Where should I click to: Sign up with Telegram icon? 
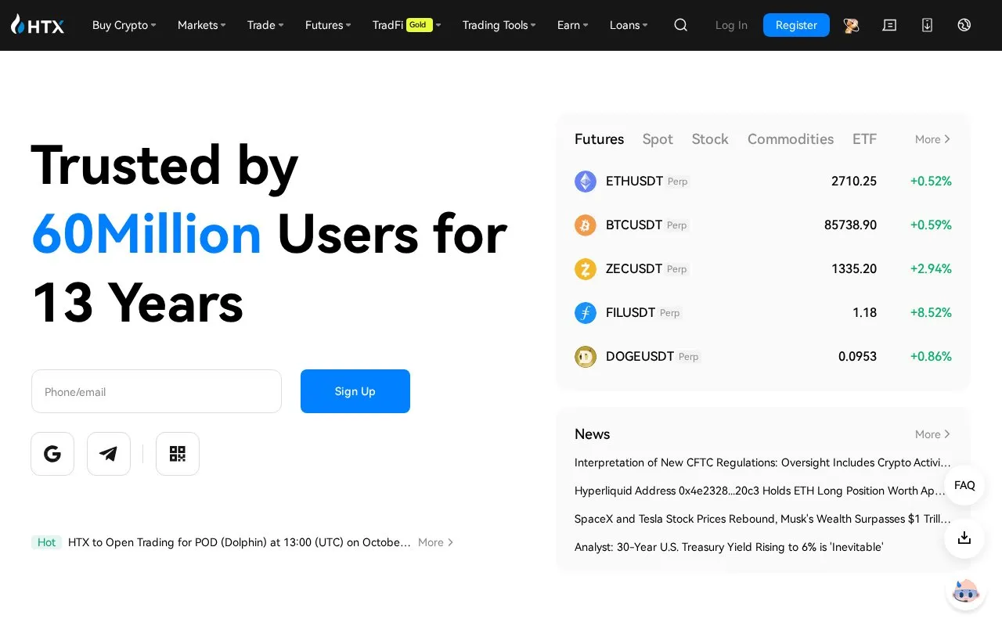[x=109, y=454]
